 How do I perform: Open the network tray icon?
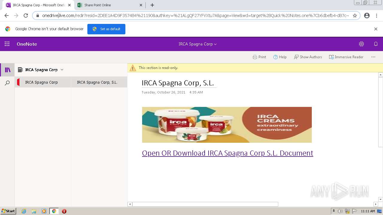[x=347, y=211]
